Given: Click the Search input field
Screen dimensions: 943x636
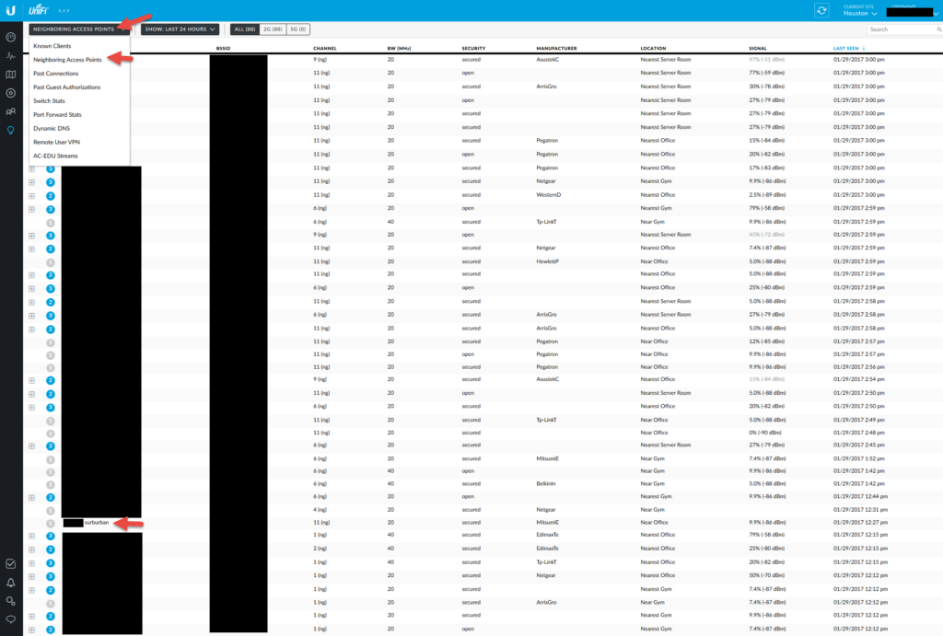Looking at the screenshot, I should [x=901, y=29].
